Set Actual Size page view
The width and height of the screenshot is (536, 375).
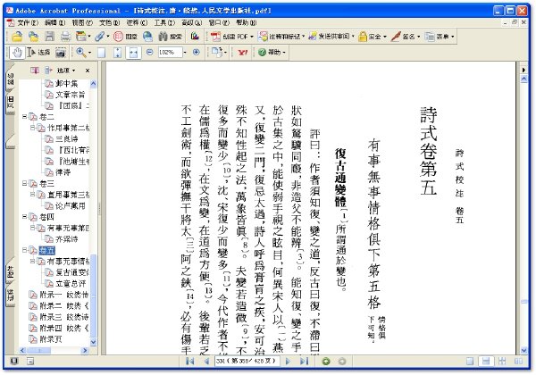[102, 53]
